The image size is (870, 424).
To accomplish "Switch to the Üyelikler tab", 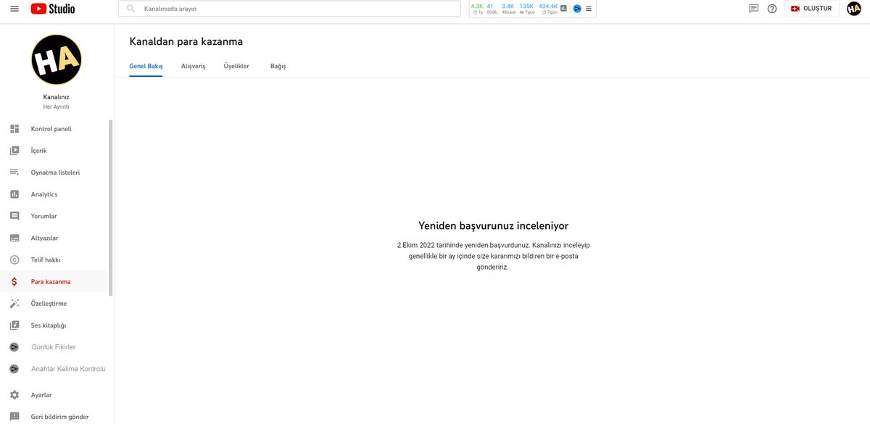I will 236,66.
